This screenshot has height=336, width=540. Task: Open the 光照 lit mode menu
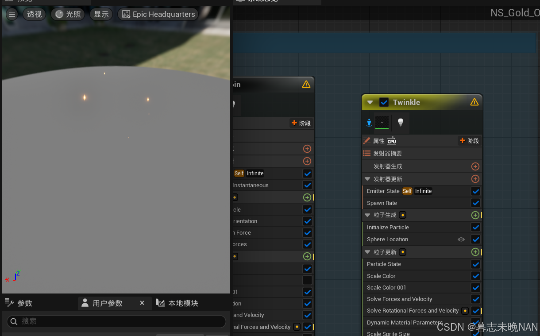[68, 15]
